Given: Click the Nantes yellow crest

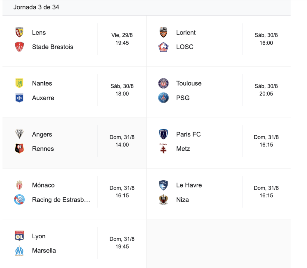Looking at the screenshot, I should point(19,83).
